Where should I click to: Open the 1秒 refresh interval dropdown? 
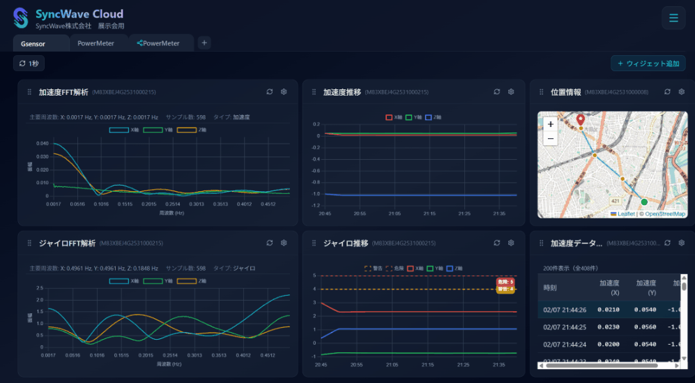point(29,63)
